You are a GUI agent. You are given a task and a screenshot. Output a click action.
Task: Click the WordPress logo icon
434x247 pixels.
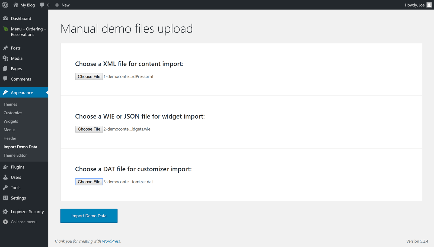[x=5, y=5]
